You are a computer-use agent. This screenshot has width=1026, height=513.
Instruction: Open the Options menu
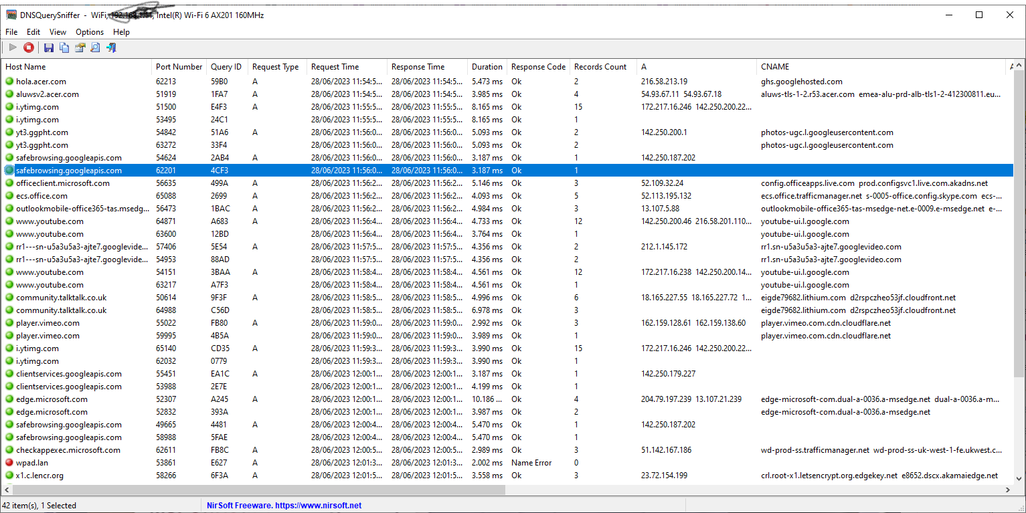(90, 32)
